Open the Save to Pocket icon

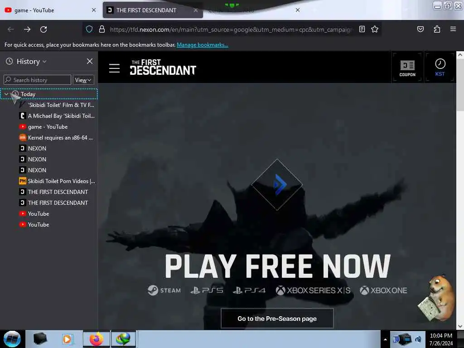coord(420,29)
